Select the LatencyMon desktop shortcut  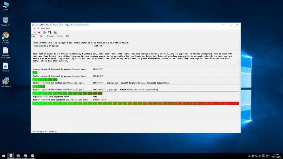pos(6,82)
